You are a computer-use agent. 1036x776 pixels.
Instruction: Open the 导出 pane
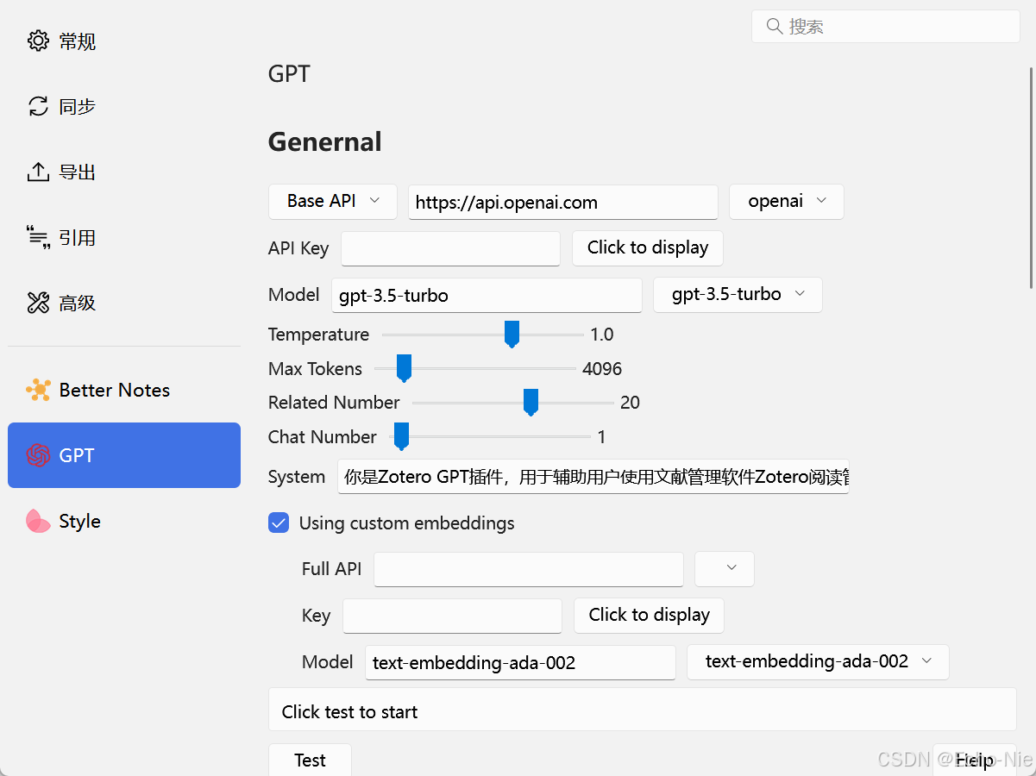[124, 172]
